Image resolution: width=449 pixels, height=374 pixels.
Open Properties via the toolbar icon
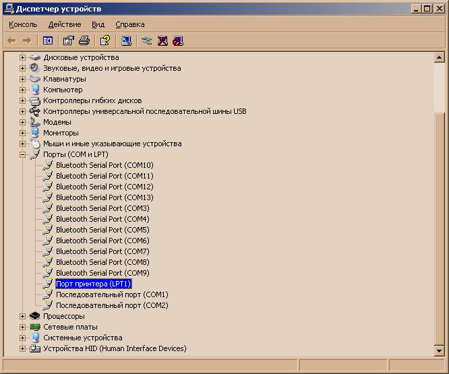click(68, 40)
